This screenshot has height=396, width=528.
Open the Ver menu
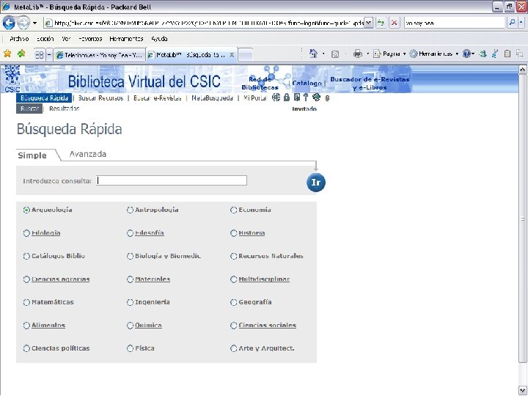click(66, 39)
